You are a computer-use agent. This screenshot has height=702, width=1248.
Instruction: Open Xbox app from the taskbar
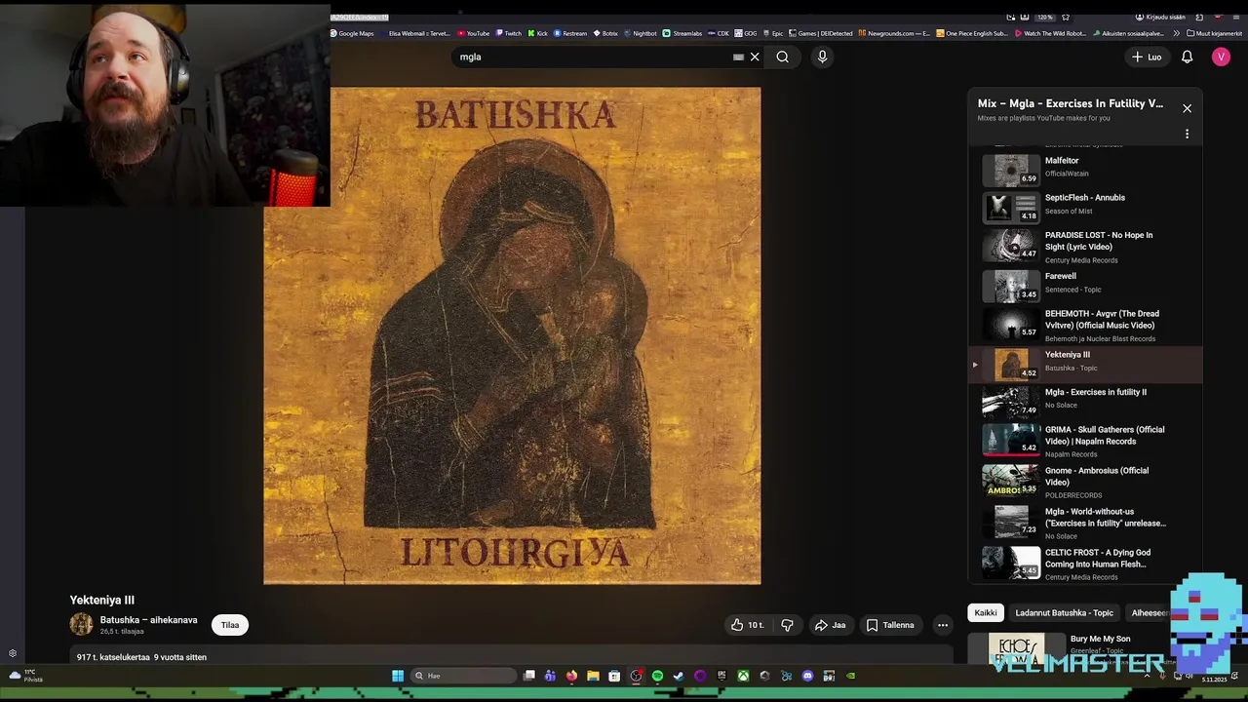pos(743,676)
